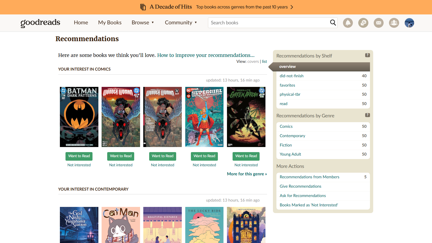Open The Lucky Ride book cover
Viewport: 432px width, 243px height.
coord(205,225)
